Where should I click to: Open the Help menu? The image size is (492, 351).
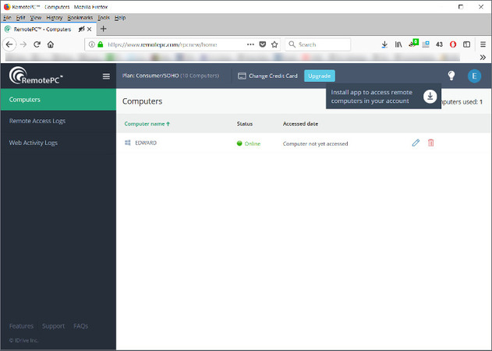(120, 18)
